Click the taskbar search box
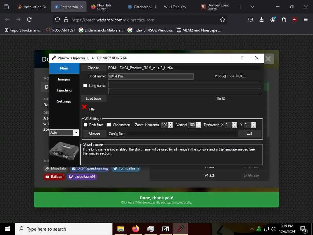This screenshot has width=313, height=235. pyautogui.click(x=64, y=229)
